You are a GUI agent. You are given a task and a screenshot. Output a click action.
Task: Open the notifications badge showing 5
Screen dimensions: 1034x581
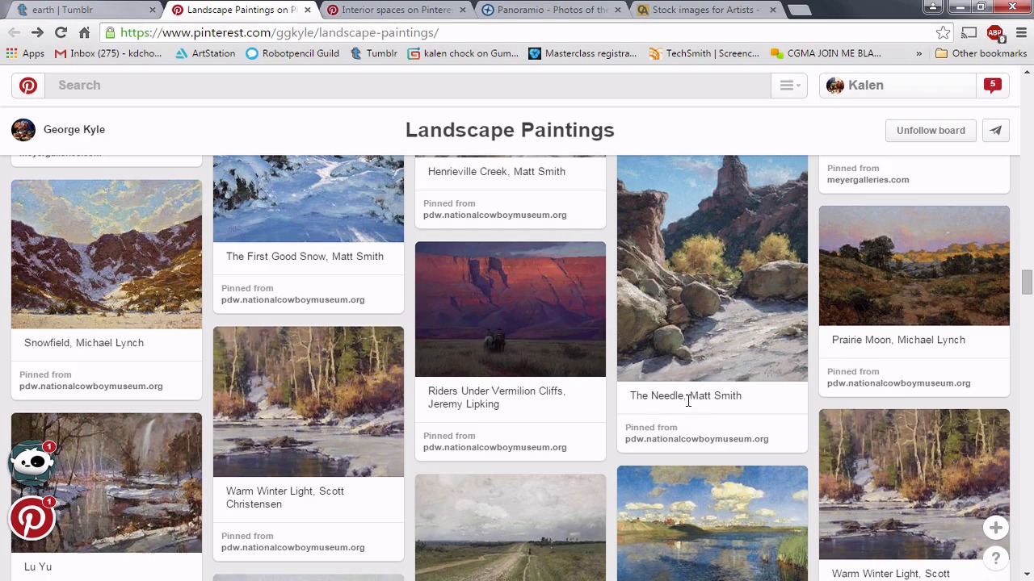(993, 85)
